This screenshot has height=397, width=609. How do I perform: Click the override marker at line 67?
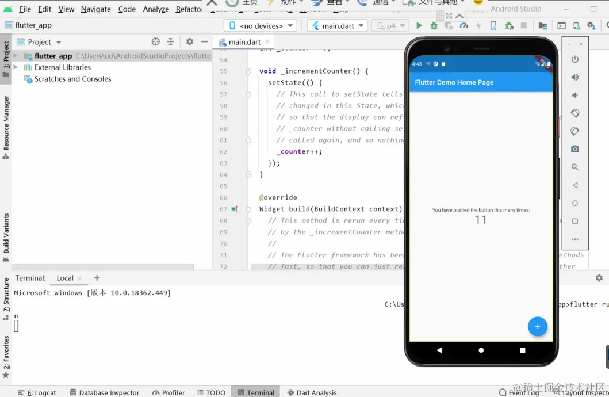coord(234,209)
